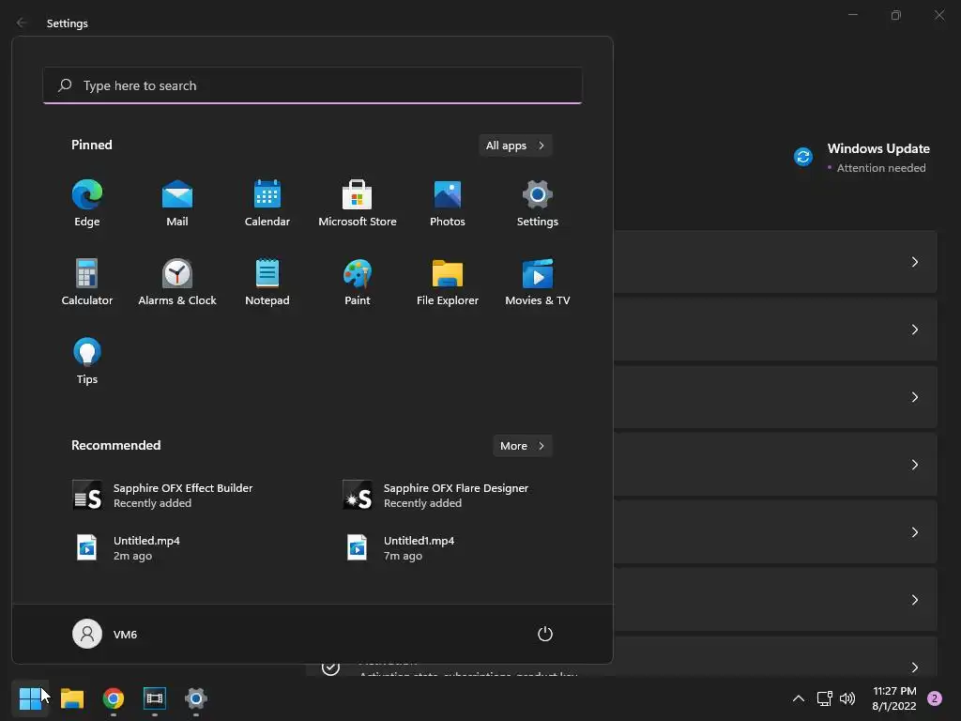Show all apps list
Image resolution: width=961 pixels, height=721 pixels.
pos(515,146)
